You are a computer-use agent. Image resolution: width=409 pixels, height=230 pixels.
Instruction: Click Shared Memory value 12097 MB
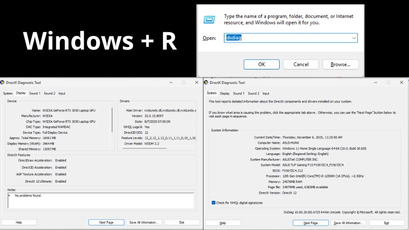point(49,149)
